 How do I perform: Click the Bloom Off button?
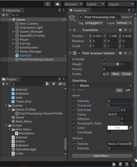(x=128, y=90)
